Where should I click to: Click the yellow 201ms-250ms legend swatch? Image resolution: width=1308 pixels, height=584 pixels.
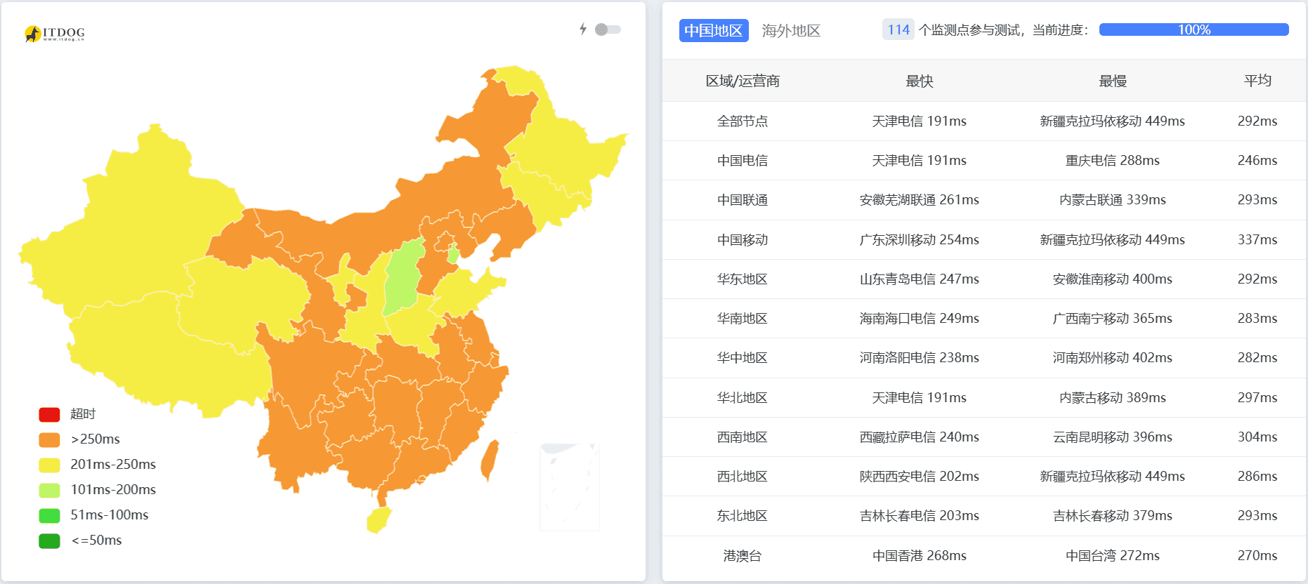49,465
